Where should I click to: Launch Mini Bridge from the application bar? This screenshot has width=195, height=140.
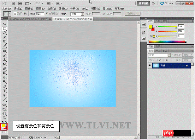point(20,3)
